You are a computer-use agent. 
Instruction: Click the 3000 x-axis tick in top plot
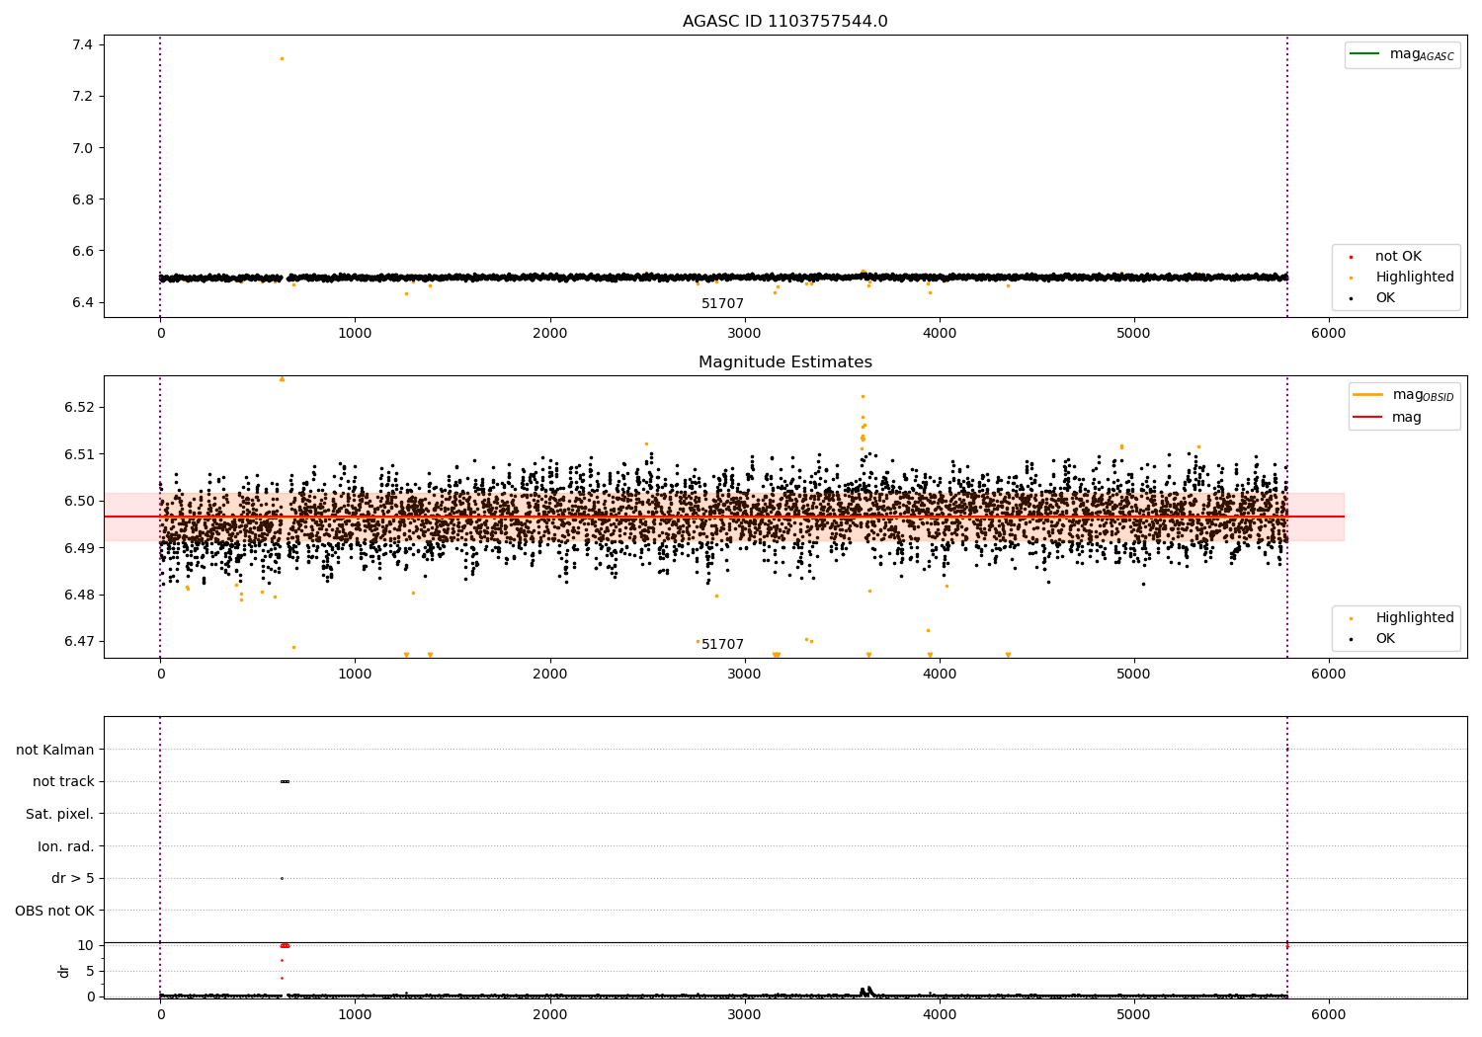click(x=744, y=333)
